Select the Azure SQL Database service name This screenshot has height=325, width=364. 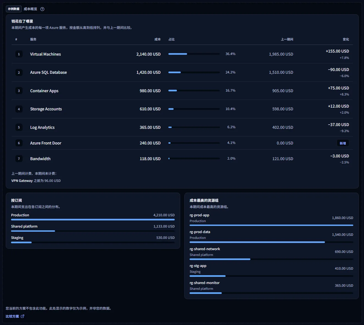click(48, 72)
